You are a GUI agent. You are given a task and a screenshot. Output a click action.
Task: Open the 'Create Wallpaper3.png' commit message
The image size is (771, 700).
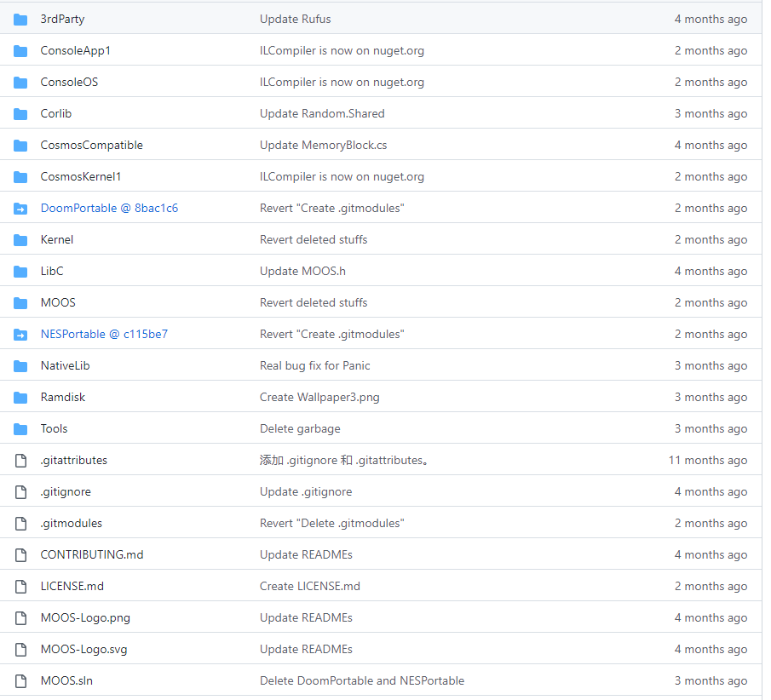click(319, 397)
